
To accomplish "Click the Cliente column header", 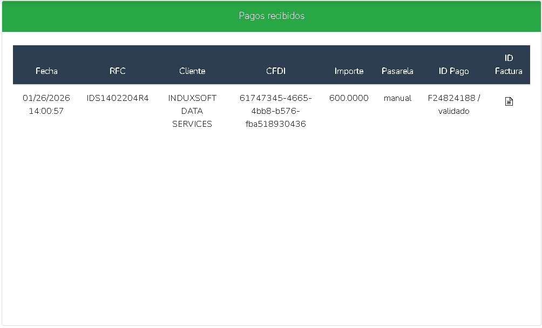I will pos(192,71).
